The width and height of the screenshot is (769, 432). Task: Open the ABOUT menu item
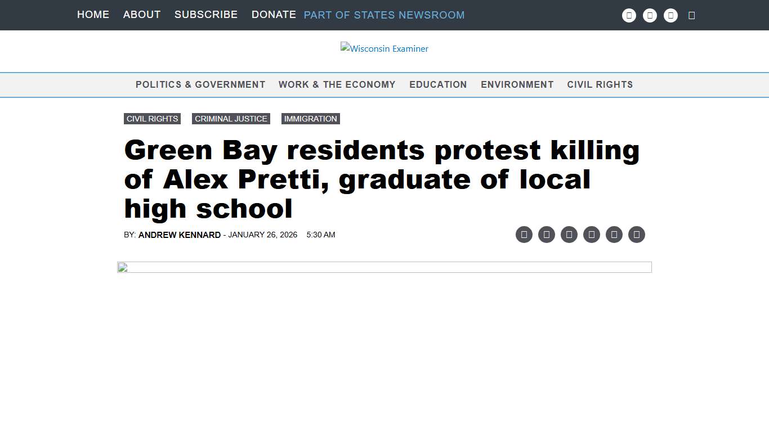click(x=141, y=15)
